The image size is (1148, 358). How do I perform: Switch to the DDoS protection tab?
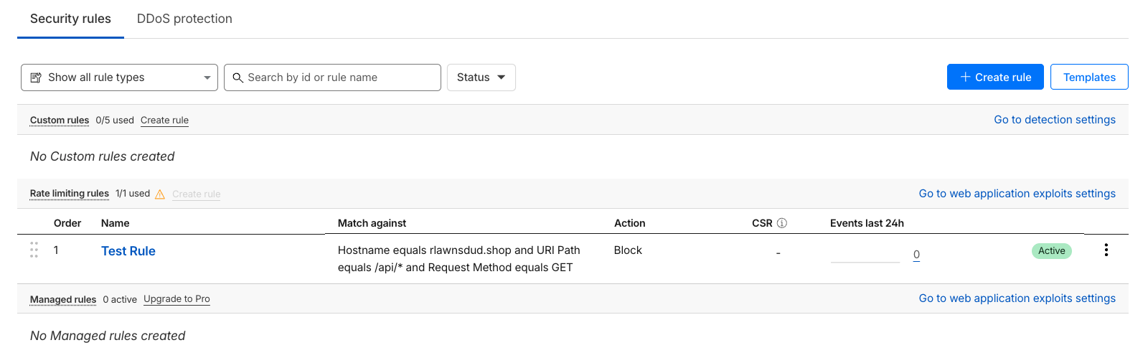(x=184, y=19)
